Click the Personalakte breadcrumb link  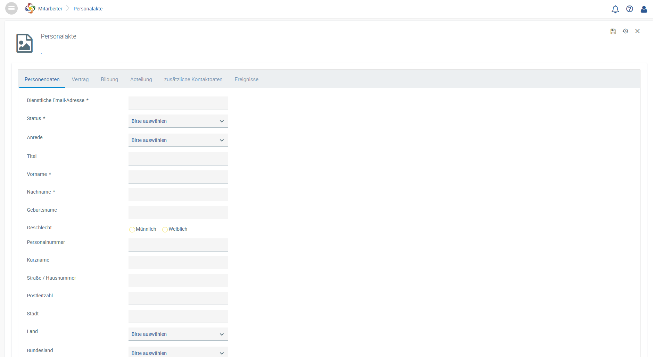[88, 9]
